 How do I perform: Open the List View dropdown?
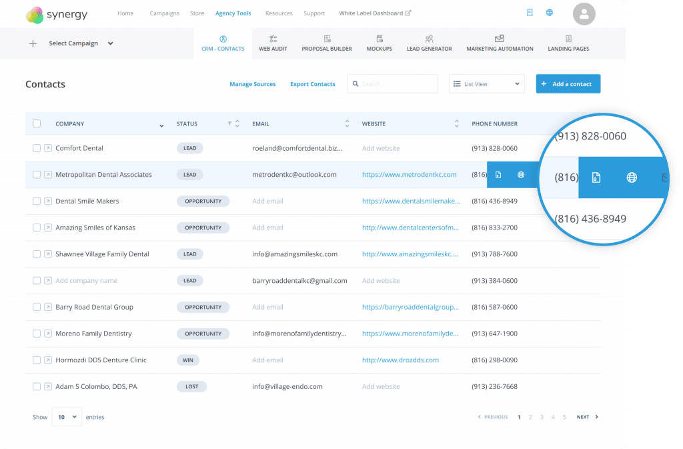click(486, 84)
